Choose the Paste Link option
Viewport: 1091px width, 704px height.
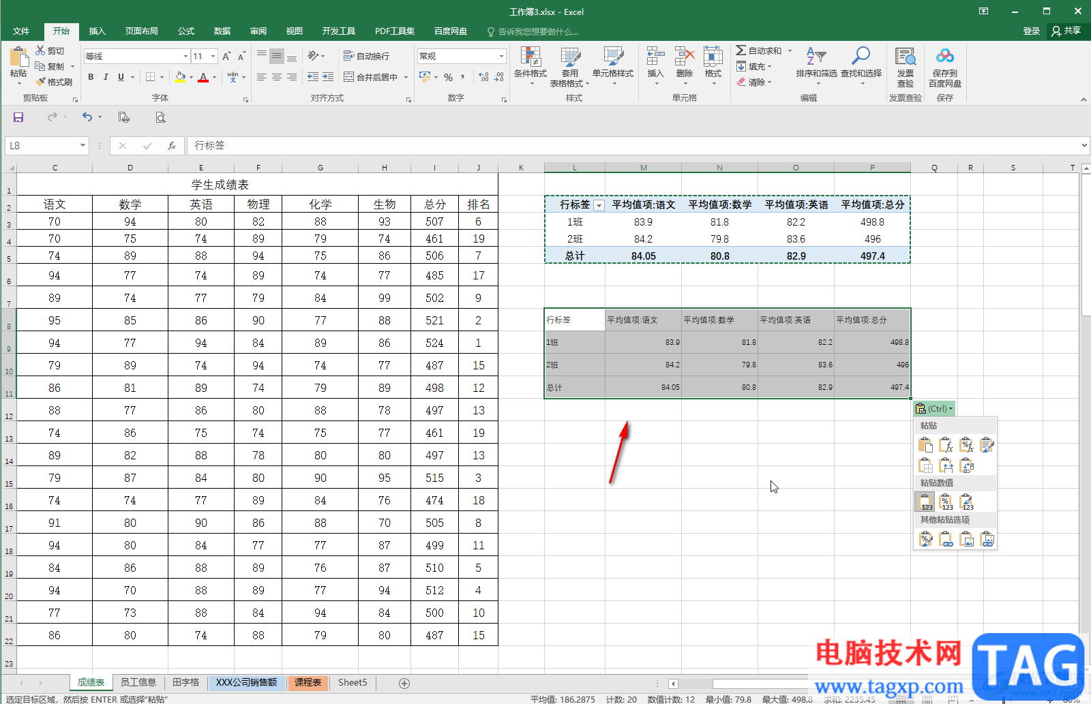pyautogui.click(x=946, y=540)
